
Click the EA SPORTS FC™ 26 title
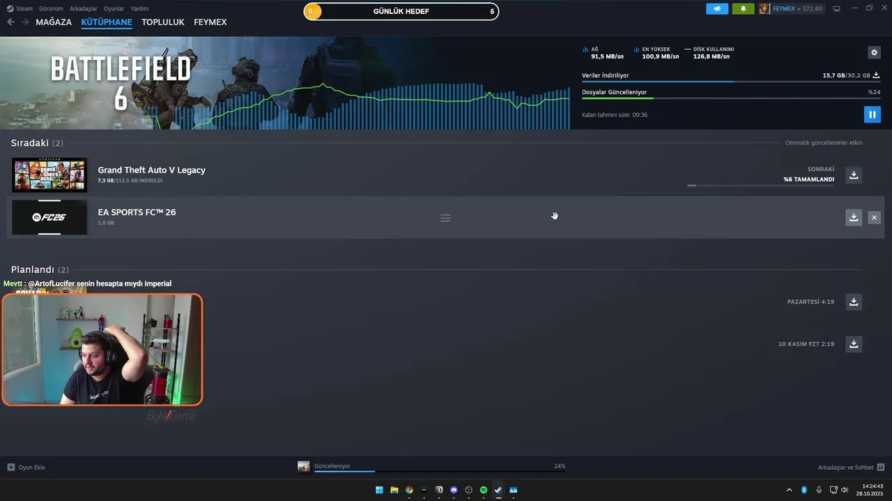click(x=137, y=212)
